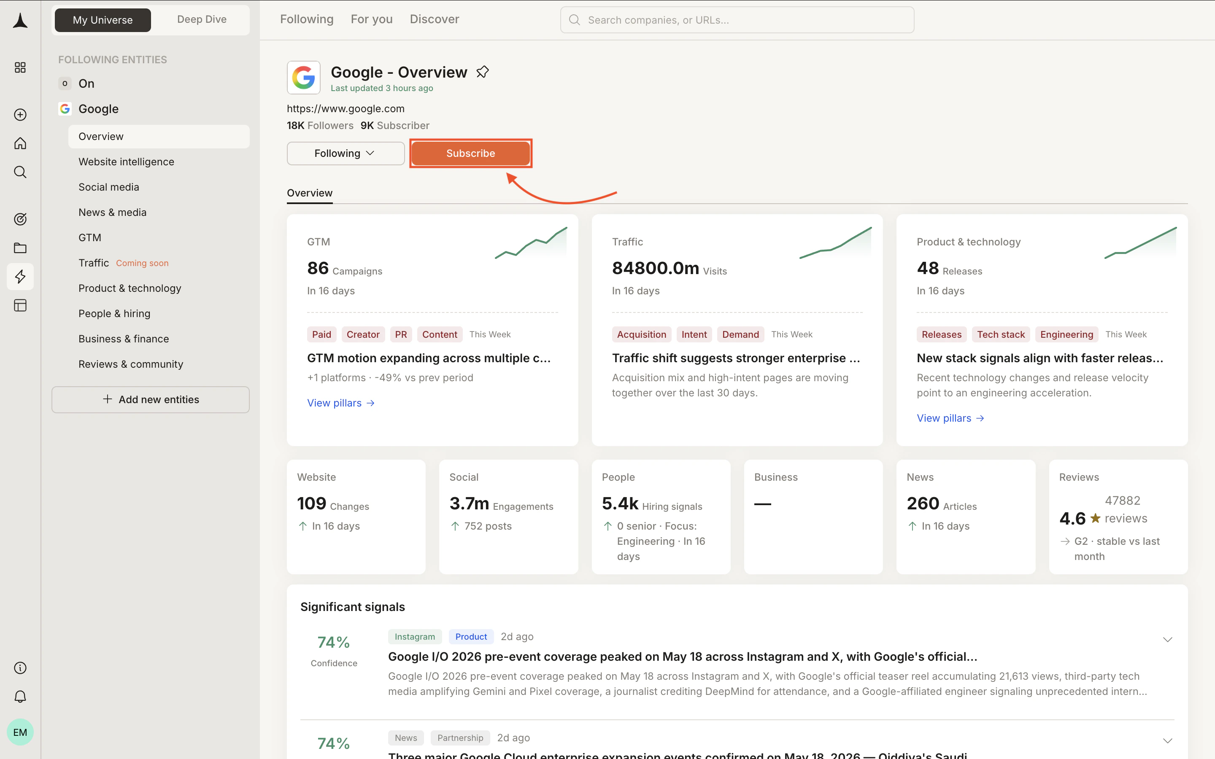Open the Discover tab

point(434,19)
